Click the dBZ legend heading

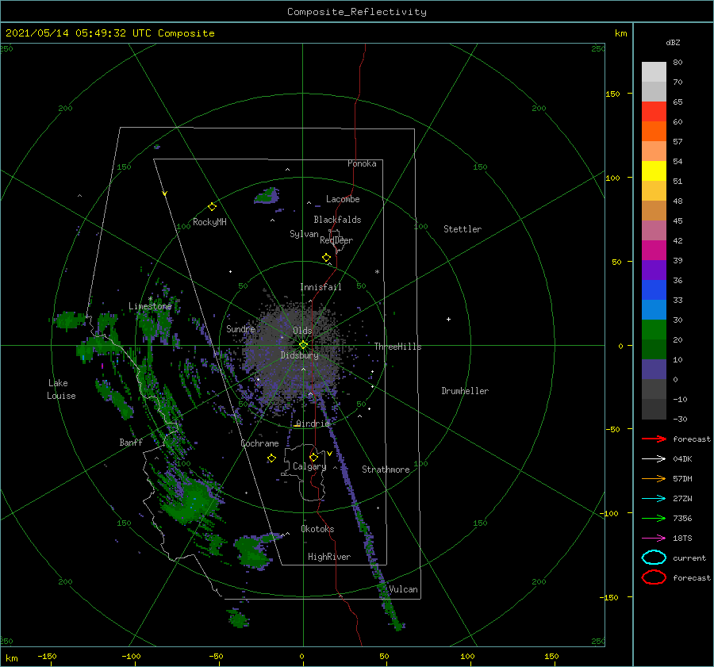[x=673, y=42]
